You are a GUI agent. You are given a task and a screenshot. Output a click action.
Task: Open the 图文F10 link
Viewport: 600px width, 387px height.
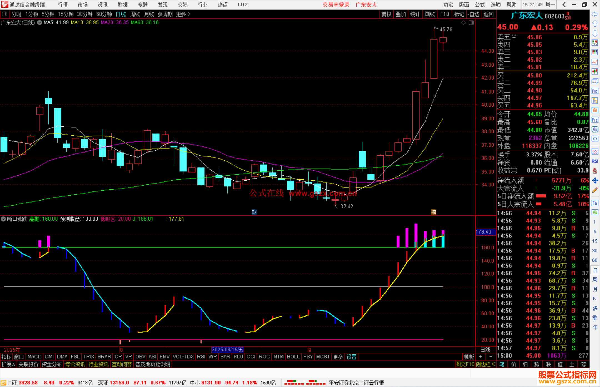[465, 364]
